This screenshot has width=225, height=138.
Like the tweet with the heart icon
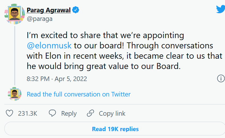coord(10,113)
